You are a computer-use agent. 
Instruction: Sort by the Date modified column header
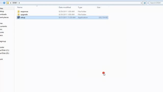coord(65,7)
